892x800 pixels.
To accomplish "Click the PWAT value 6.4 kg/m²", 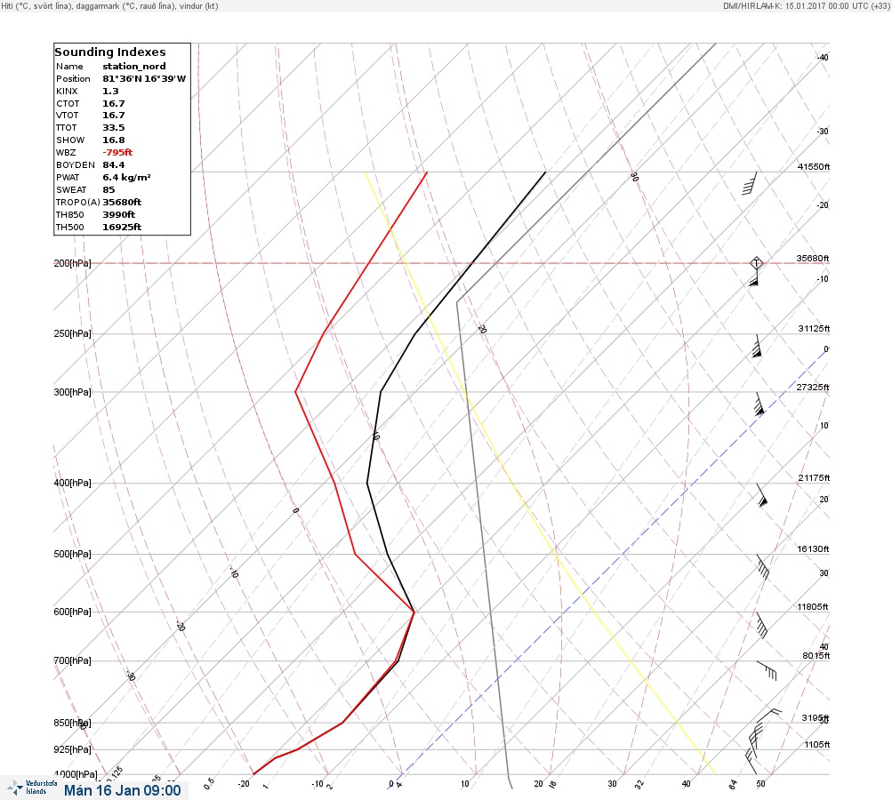I will click(x=126, y=178).
